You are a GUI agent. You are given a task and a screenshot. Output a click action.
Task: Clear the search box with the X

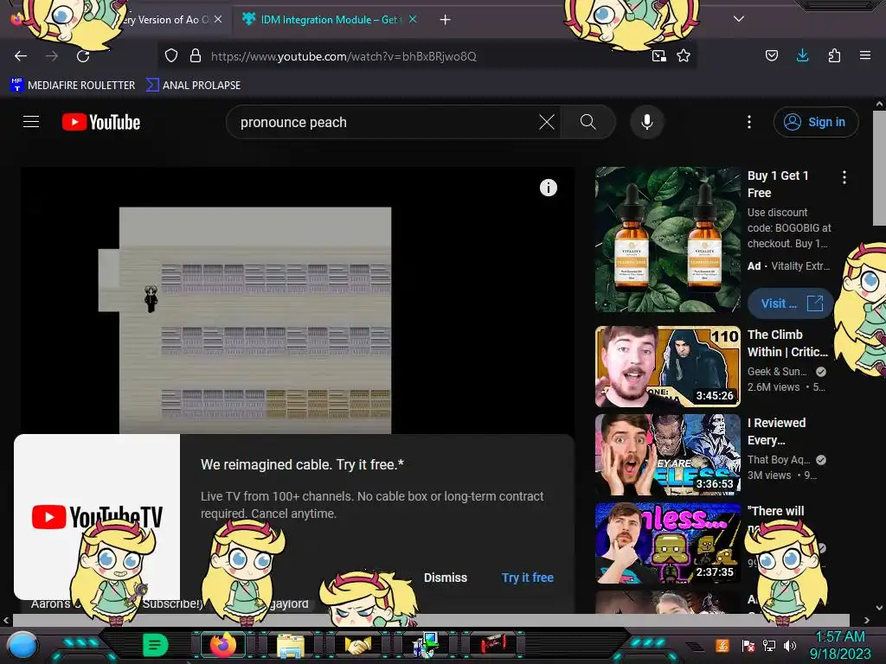click(x=547, y=122)
